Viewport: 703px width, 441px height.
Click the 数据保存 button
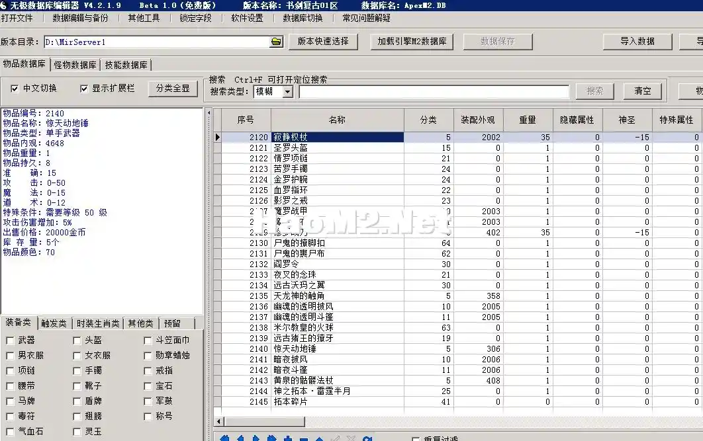click(498, 42)
